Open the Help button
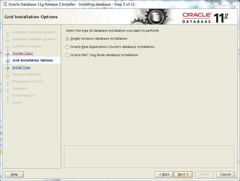 coord(14,174)
